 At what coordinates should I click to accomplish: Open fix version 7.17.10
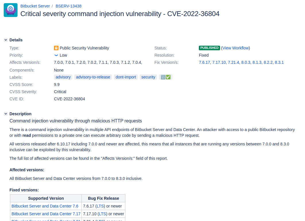tap(219, 62)
